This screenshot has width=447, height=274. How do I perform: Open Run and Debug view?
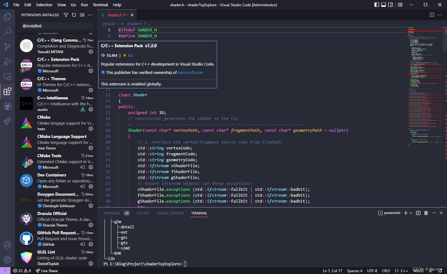coord(7,61)
